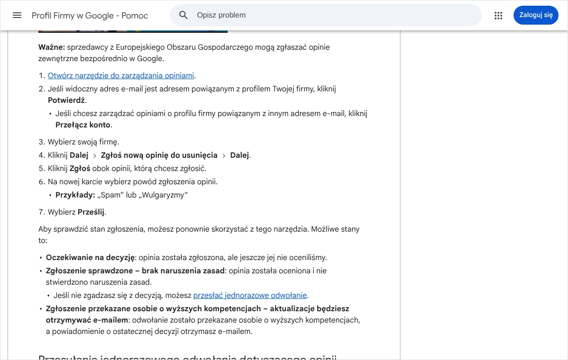
Task: Open link Otwórz narzędzie do zarządzania opiniami
Action: tap(121, 76)
